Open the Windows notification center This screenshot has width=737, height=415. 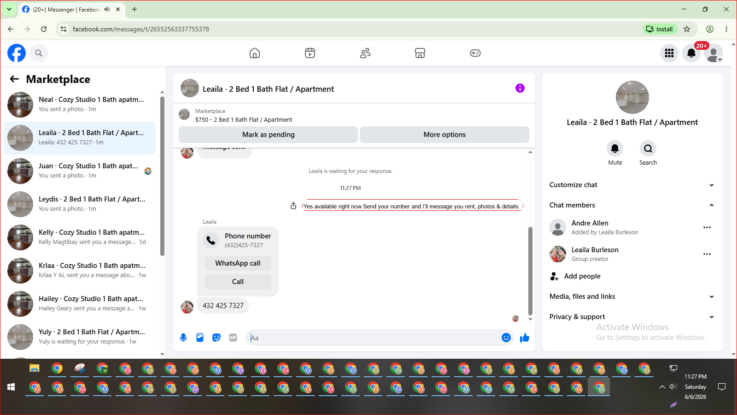click(x=722, y=387)
